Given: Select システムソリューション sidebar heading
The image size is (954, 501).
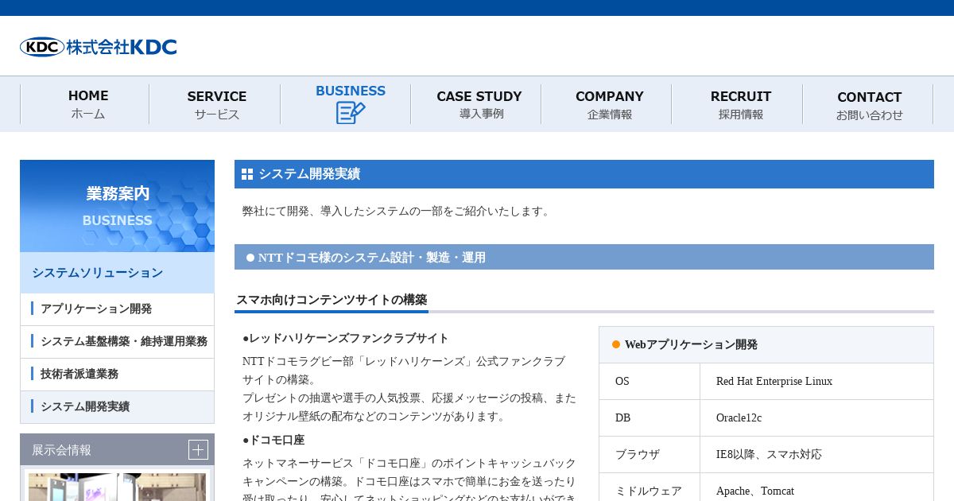Looking at the screenshot, I should pos(117,273).
